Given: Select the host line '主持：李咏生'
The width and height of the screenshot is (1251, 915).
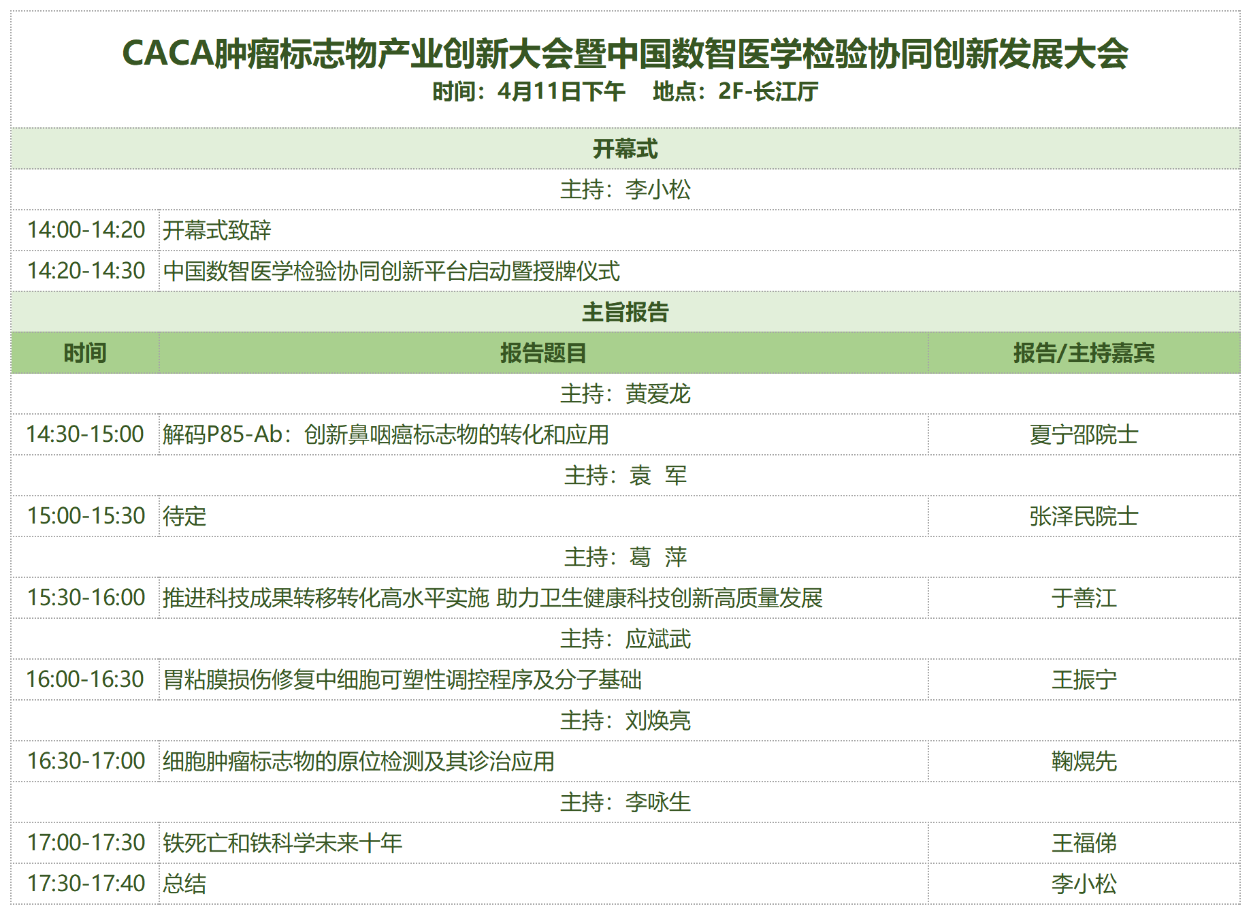Looking at the screenshot, I should pos(625,802).
